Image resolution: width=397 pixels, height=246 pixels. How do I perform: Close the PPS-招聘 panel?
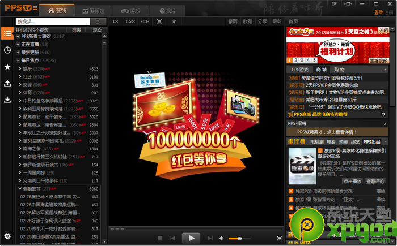385,123
